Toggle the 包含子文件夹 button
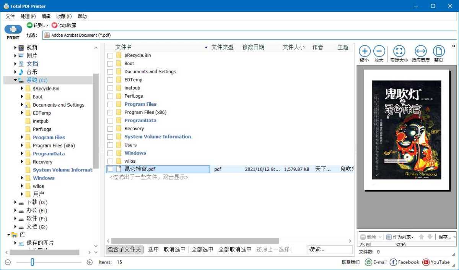Screen dimensions: 459x270 124,249
